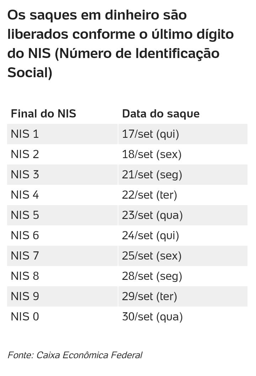Select the 17/set (qui) date cell
Viewport: 256px width, 376px height.
point(150,134)
